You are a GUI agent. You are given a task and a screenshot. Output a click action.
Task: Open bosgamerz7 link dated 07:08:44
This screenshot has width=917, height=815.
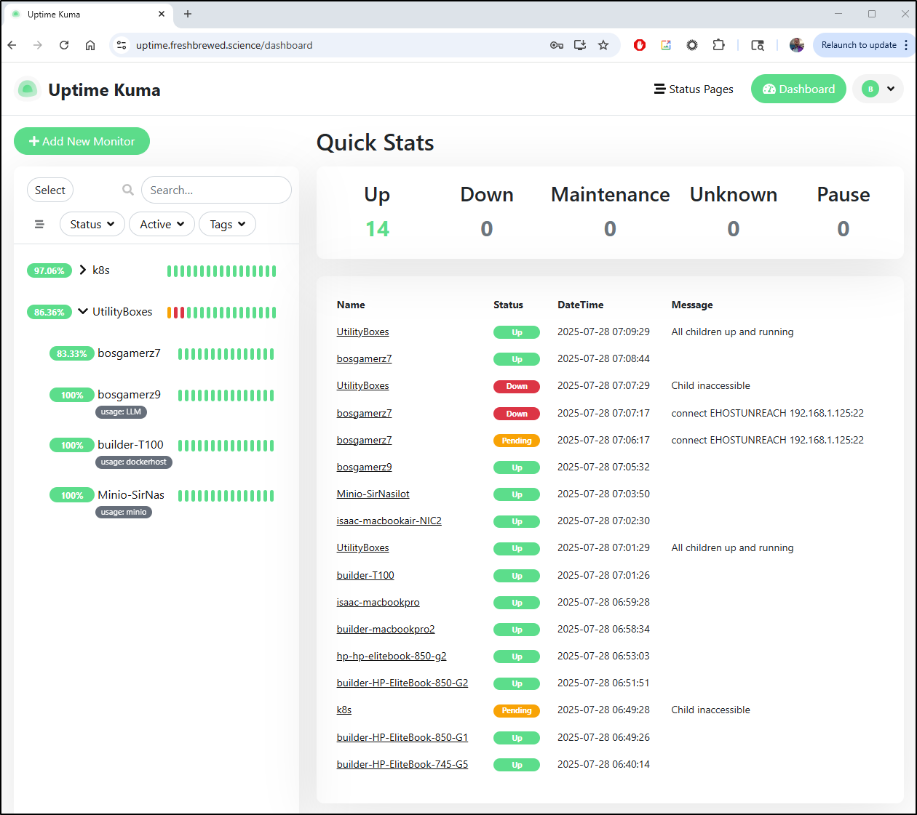[x=364, y=358]
